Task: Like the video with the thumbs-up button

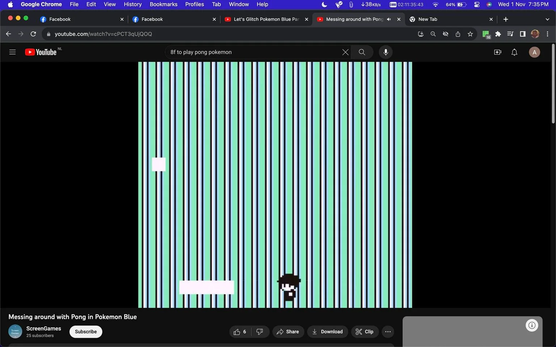Action: pos(240,331)
